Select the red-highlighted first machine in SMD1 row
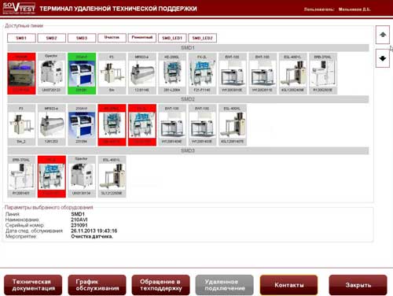The height and width of the screenshot is (296, 393). click(21, 73)
